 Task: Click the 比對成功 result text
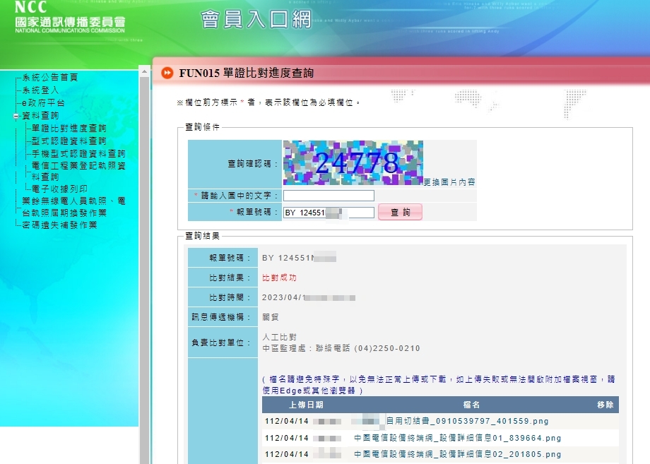pos(279,278)
